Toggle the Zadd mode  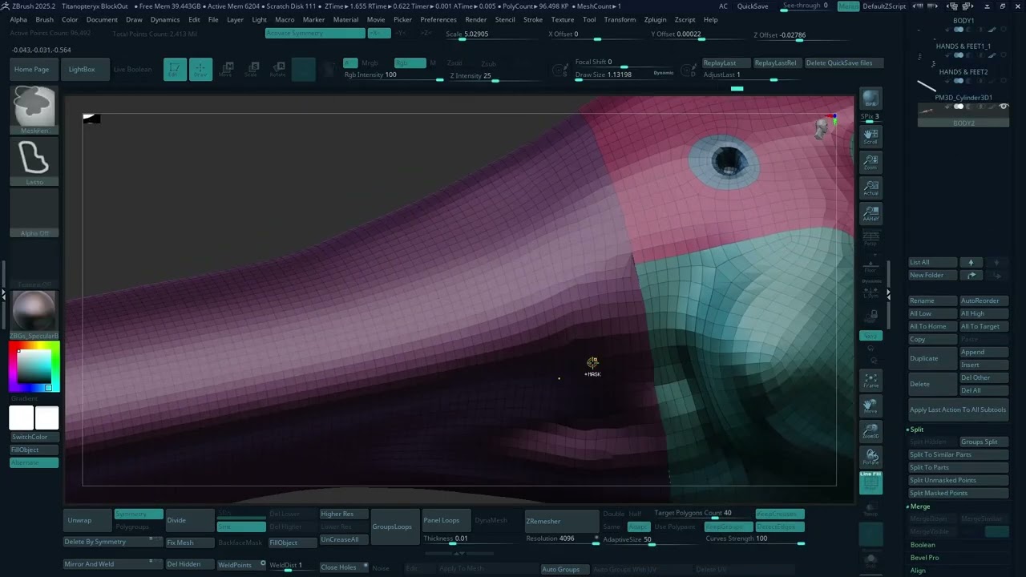point(454,63)
